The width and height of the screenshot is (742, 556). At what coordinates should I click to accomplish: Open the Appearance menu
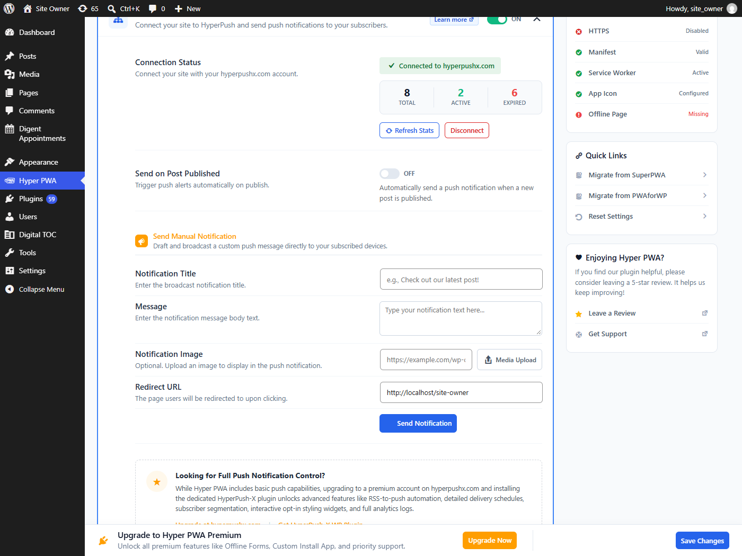[x=42, y=162]
